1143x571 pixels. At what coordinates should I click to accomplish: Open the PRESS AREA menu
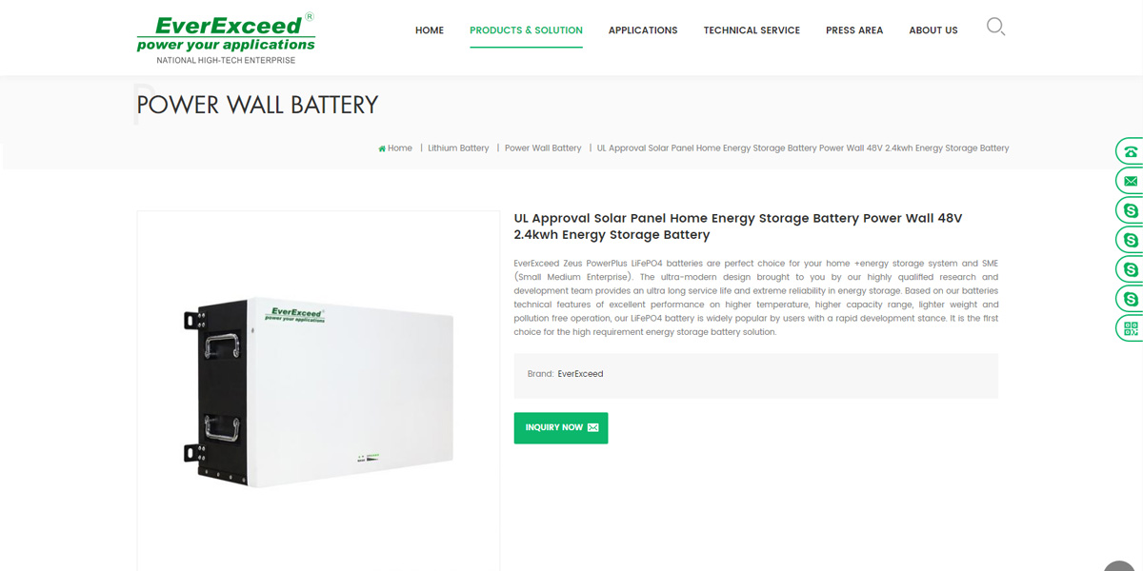(854, 30)
